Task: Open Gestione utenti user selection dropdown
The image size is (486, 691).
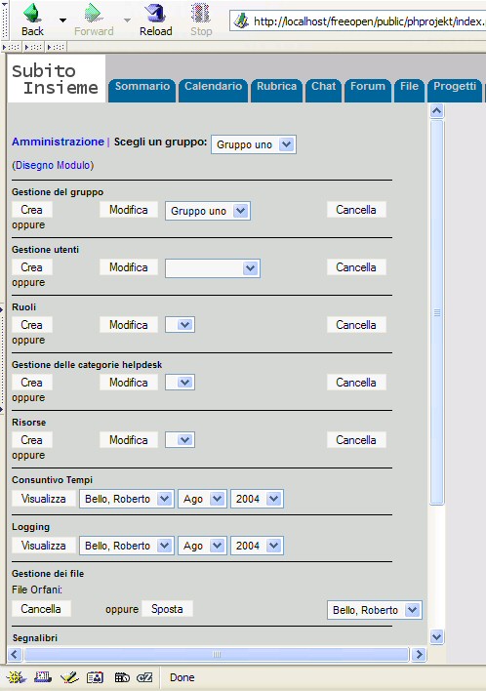Action: pos(213,268)
